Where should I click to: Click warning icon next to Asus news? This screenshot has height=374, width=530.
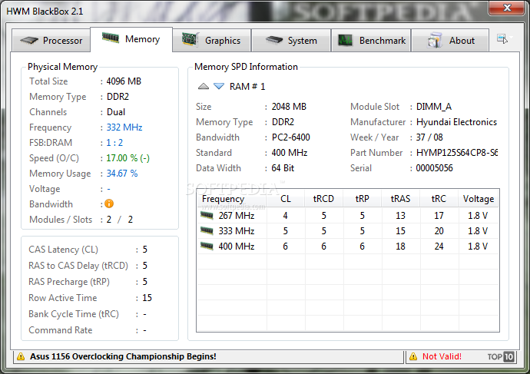coord(21,356)
